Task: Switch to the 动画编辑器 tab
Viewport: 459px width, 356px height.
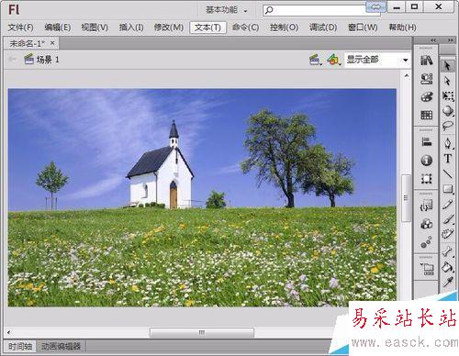Action: [61, 346]
